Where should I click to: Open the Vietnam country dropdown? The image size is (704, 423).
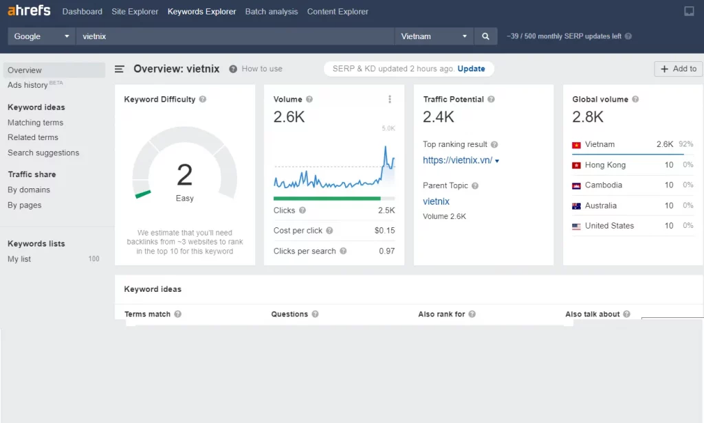click(x=434, y=36)
